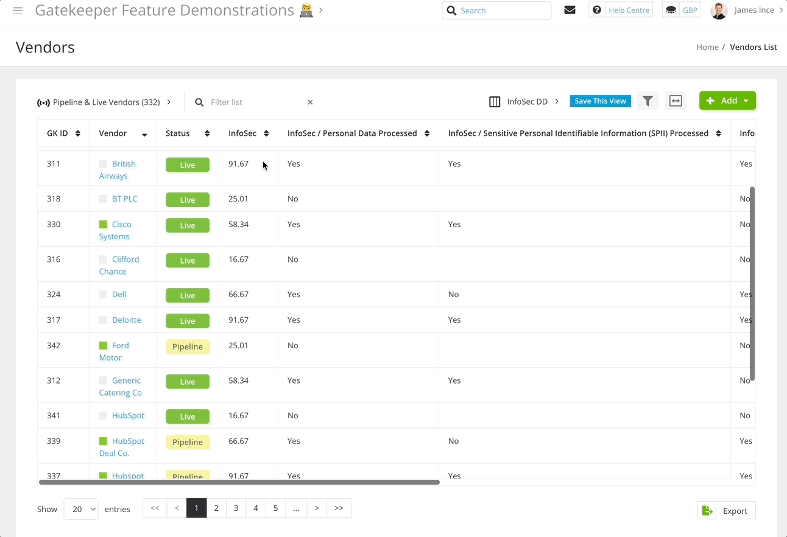This screenshot has width=787, height=537.
Task: Sort the GK ID column
Action: tap(79, 133)
